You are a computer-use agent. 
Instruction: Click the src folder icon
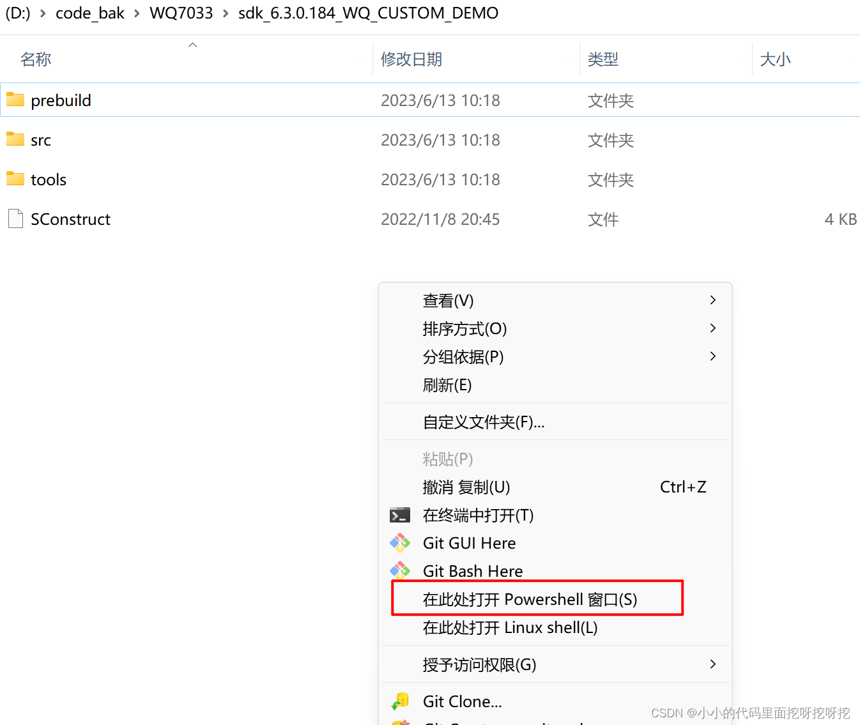tap(15, 139)
